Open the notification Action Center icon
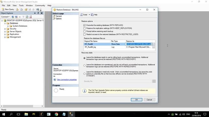Viewport: 209px width, 117px height. [205, 114]
